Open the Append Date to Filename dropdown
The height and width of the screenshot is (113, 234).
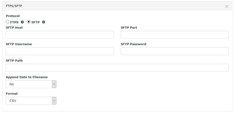(x=31, y=84)
